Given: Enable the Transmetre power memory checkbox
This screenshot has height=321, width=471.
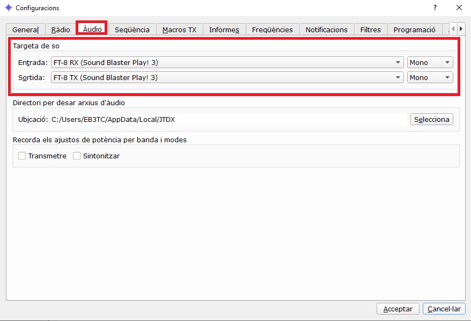Looking at the screenshot, I should coord(22,156).
